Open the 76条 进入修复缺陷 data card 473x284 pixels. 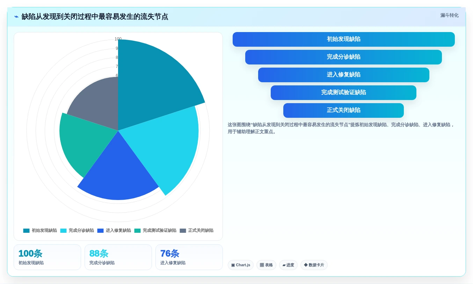coord(189,257)
